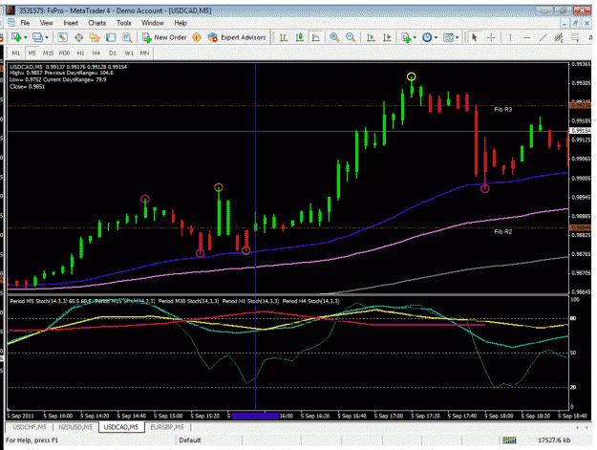The width and height of the screenshot is (597, 450).
Task: Toggle the Market Watch window icon
Action: (62, 37)
